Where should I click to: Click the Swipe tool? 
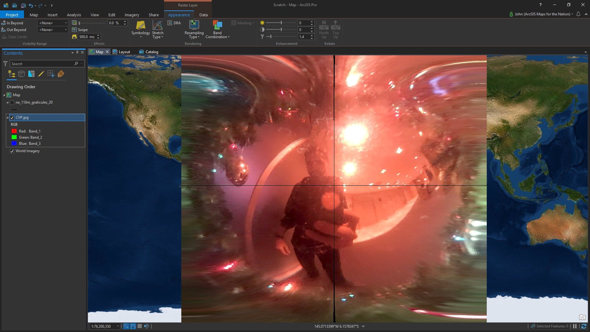(80, 30)
